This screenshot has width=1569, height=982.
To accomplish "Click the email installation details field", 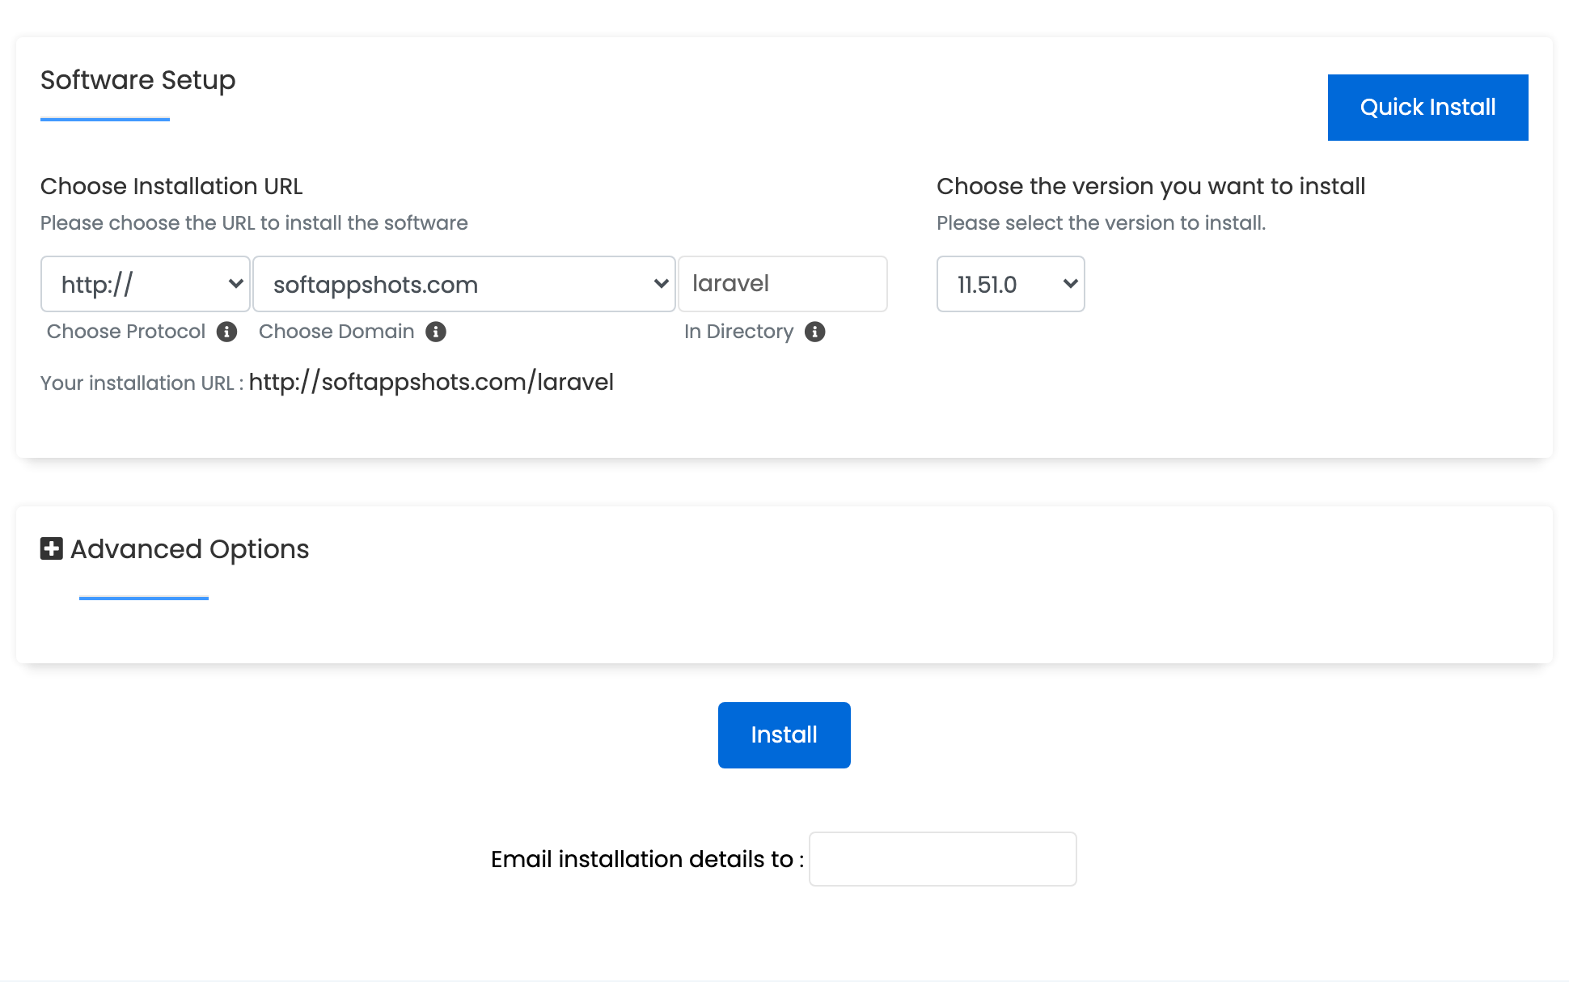I will pyautogui.click(x=941, y=858).
